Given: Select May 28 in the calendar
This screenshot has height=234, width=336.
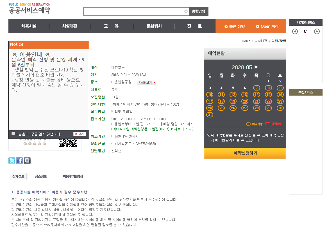Looking at the screenshot, I should 256,108.
